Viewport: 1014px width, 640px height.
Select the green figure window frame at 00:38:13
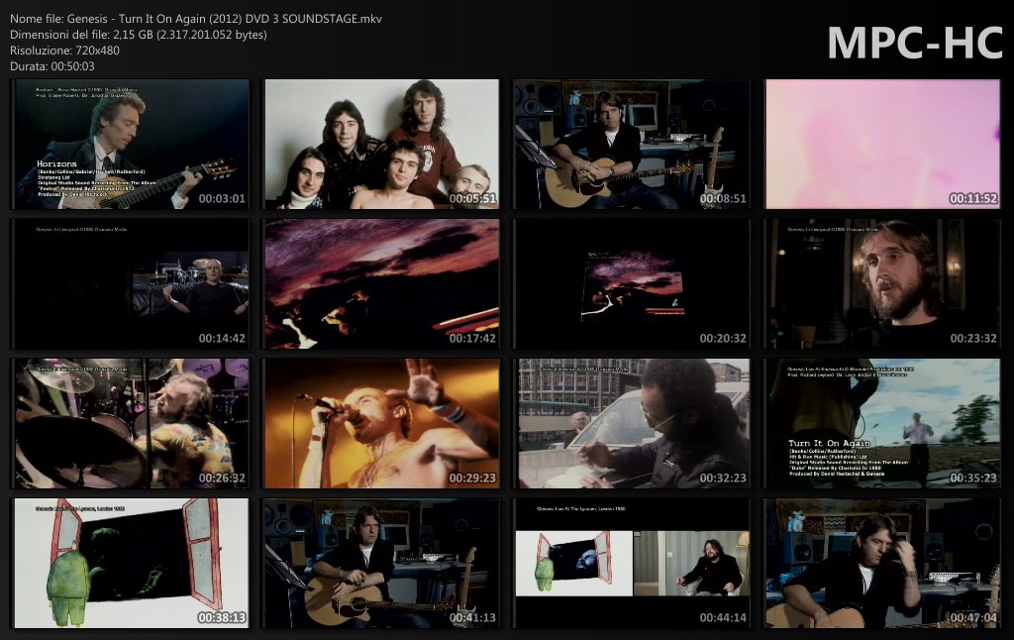131,564
